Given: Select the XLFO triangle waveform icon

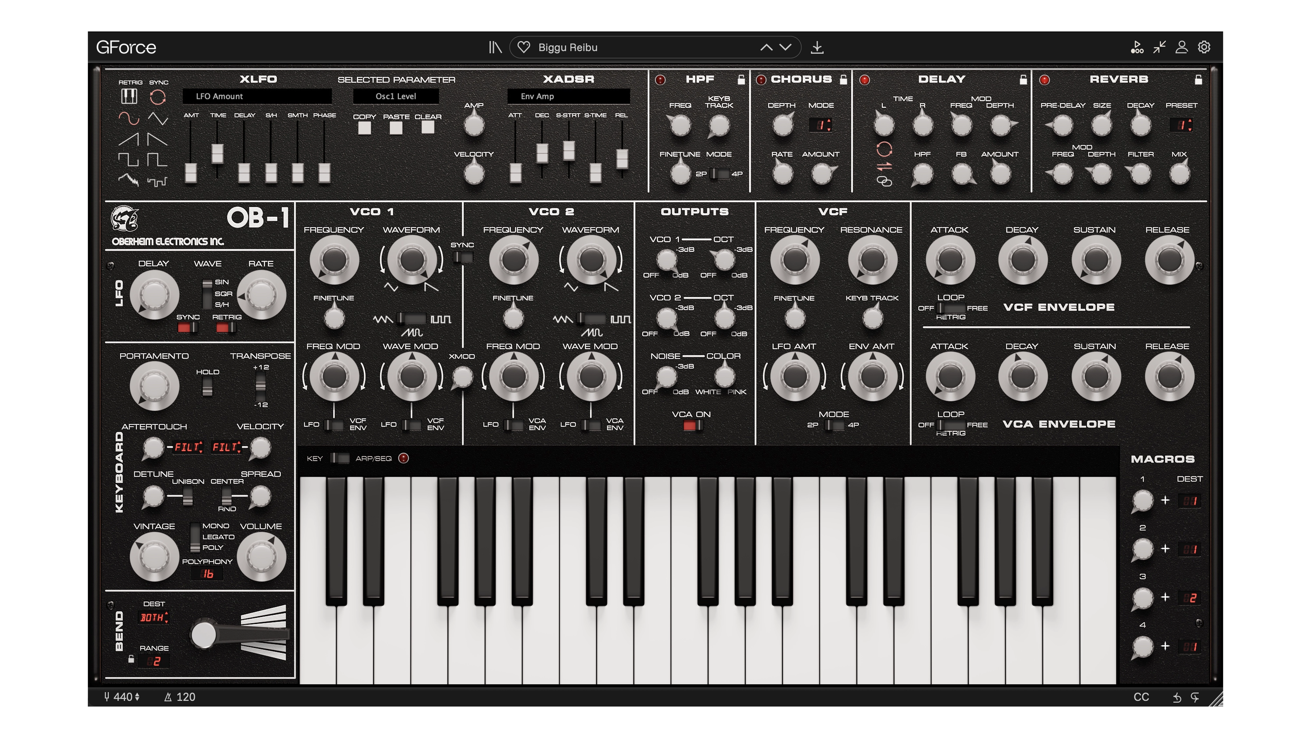Looking at the screenshot, I should [x=158, y=119].
